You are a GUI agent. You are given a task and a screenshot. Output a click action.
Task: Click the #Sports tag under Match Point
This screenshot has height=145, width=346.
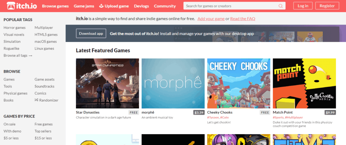[278, 117]
